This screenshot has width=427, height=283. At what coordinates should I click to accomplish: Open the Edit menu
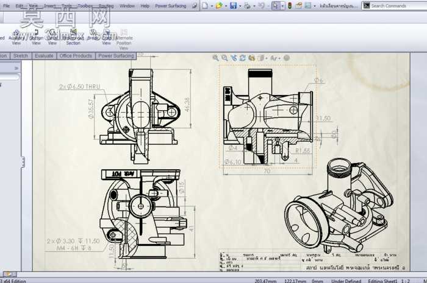(x=20, y=5)
